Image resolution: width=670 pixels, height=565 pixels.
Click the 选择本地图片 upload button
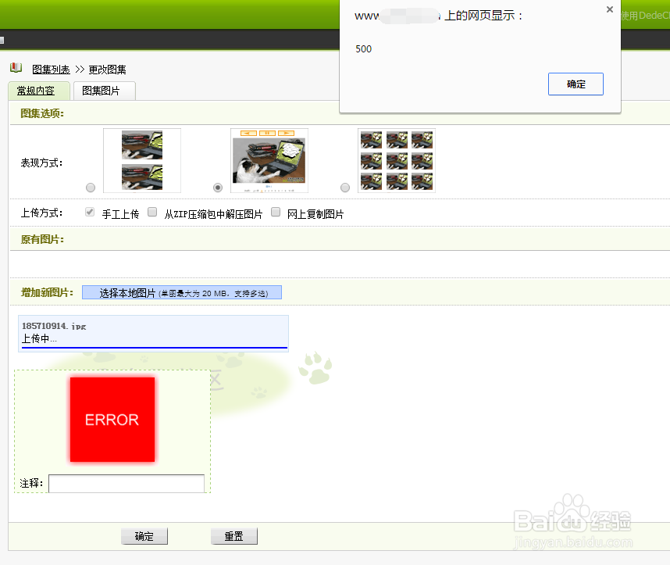click(x=182, y=292)
